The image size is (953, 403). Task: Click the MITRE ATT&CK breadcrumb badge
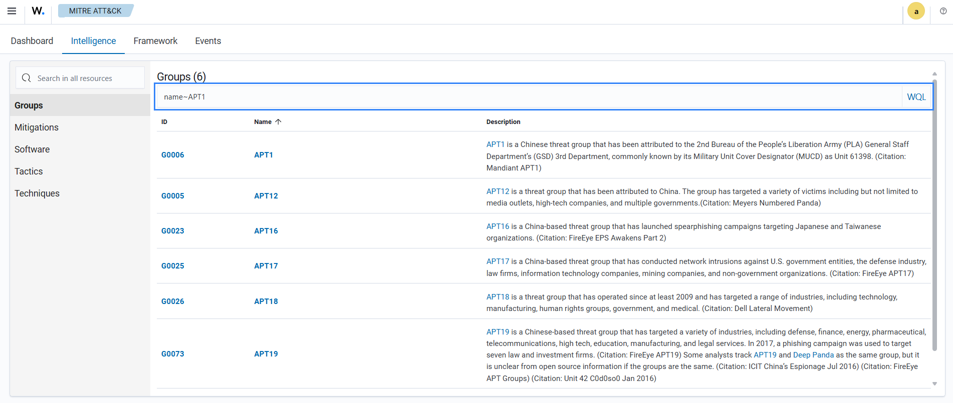click(95, 11)
